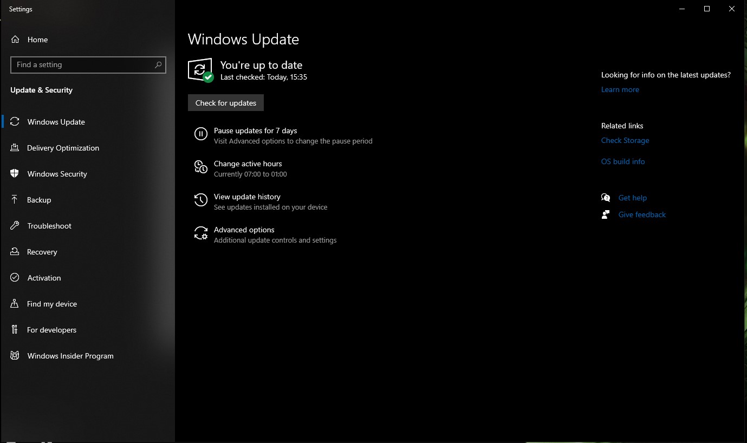Click the Give feedback person icon
The image size is (747, 443).
click(x=606, y=214)
